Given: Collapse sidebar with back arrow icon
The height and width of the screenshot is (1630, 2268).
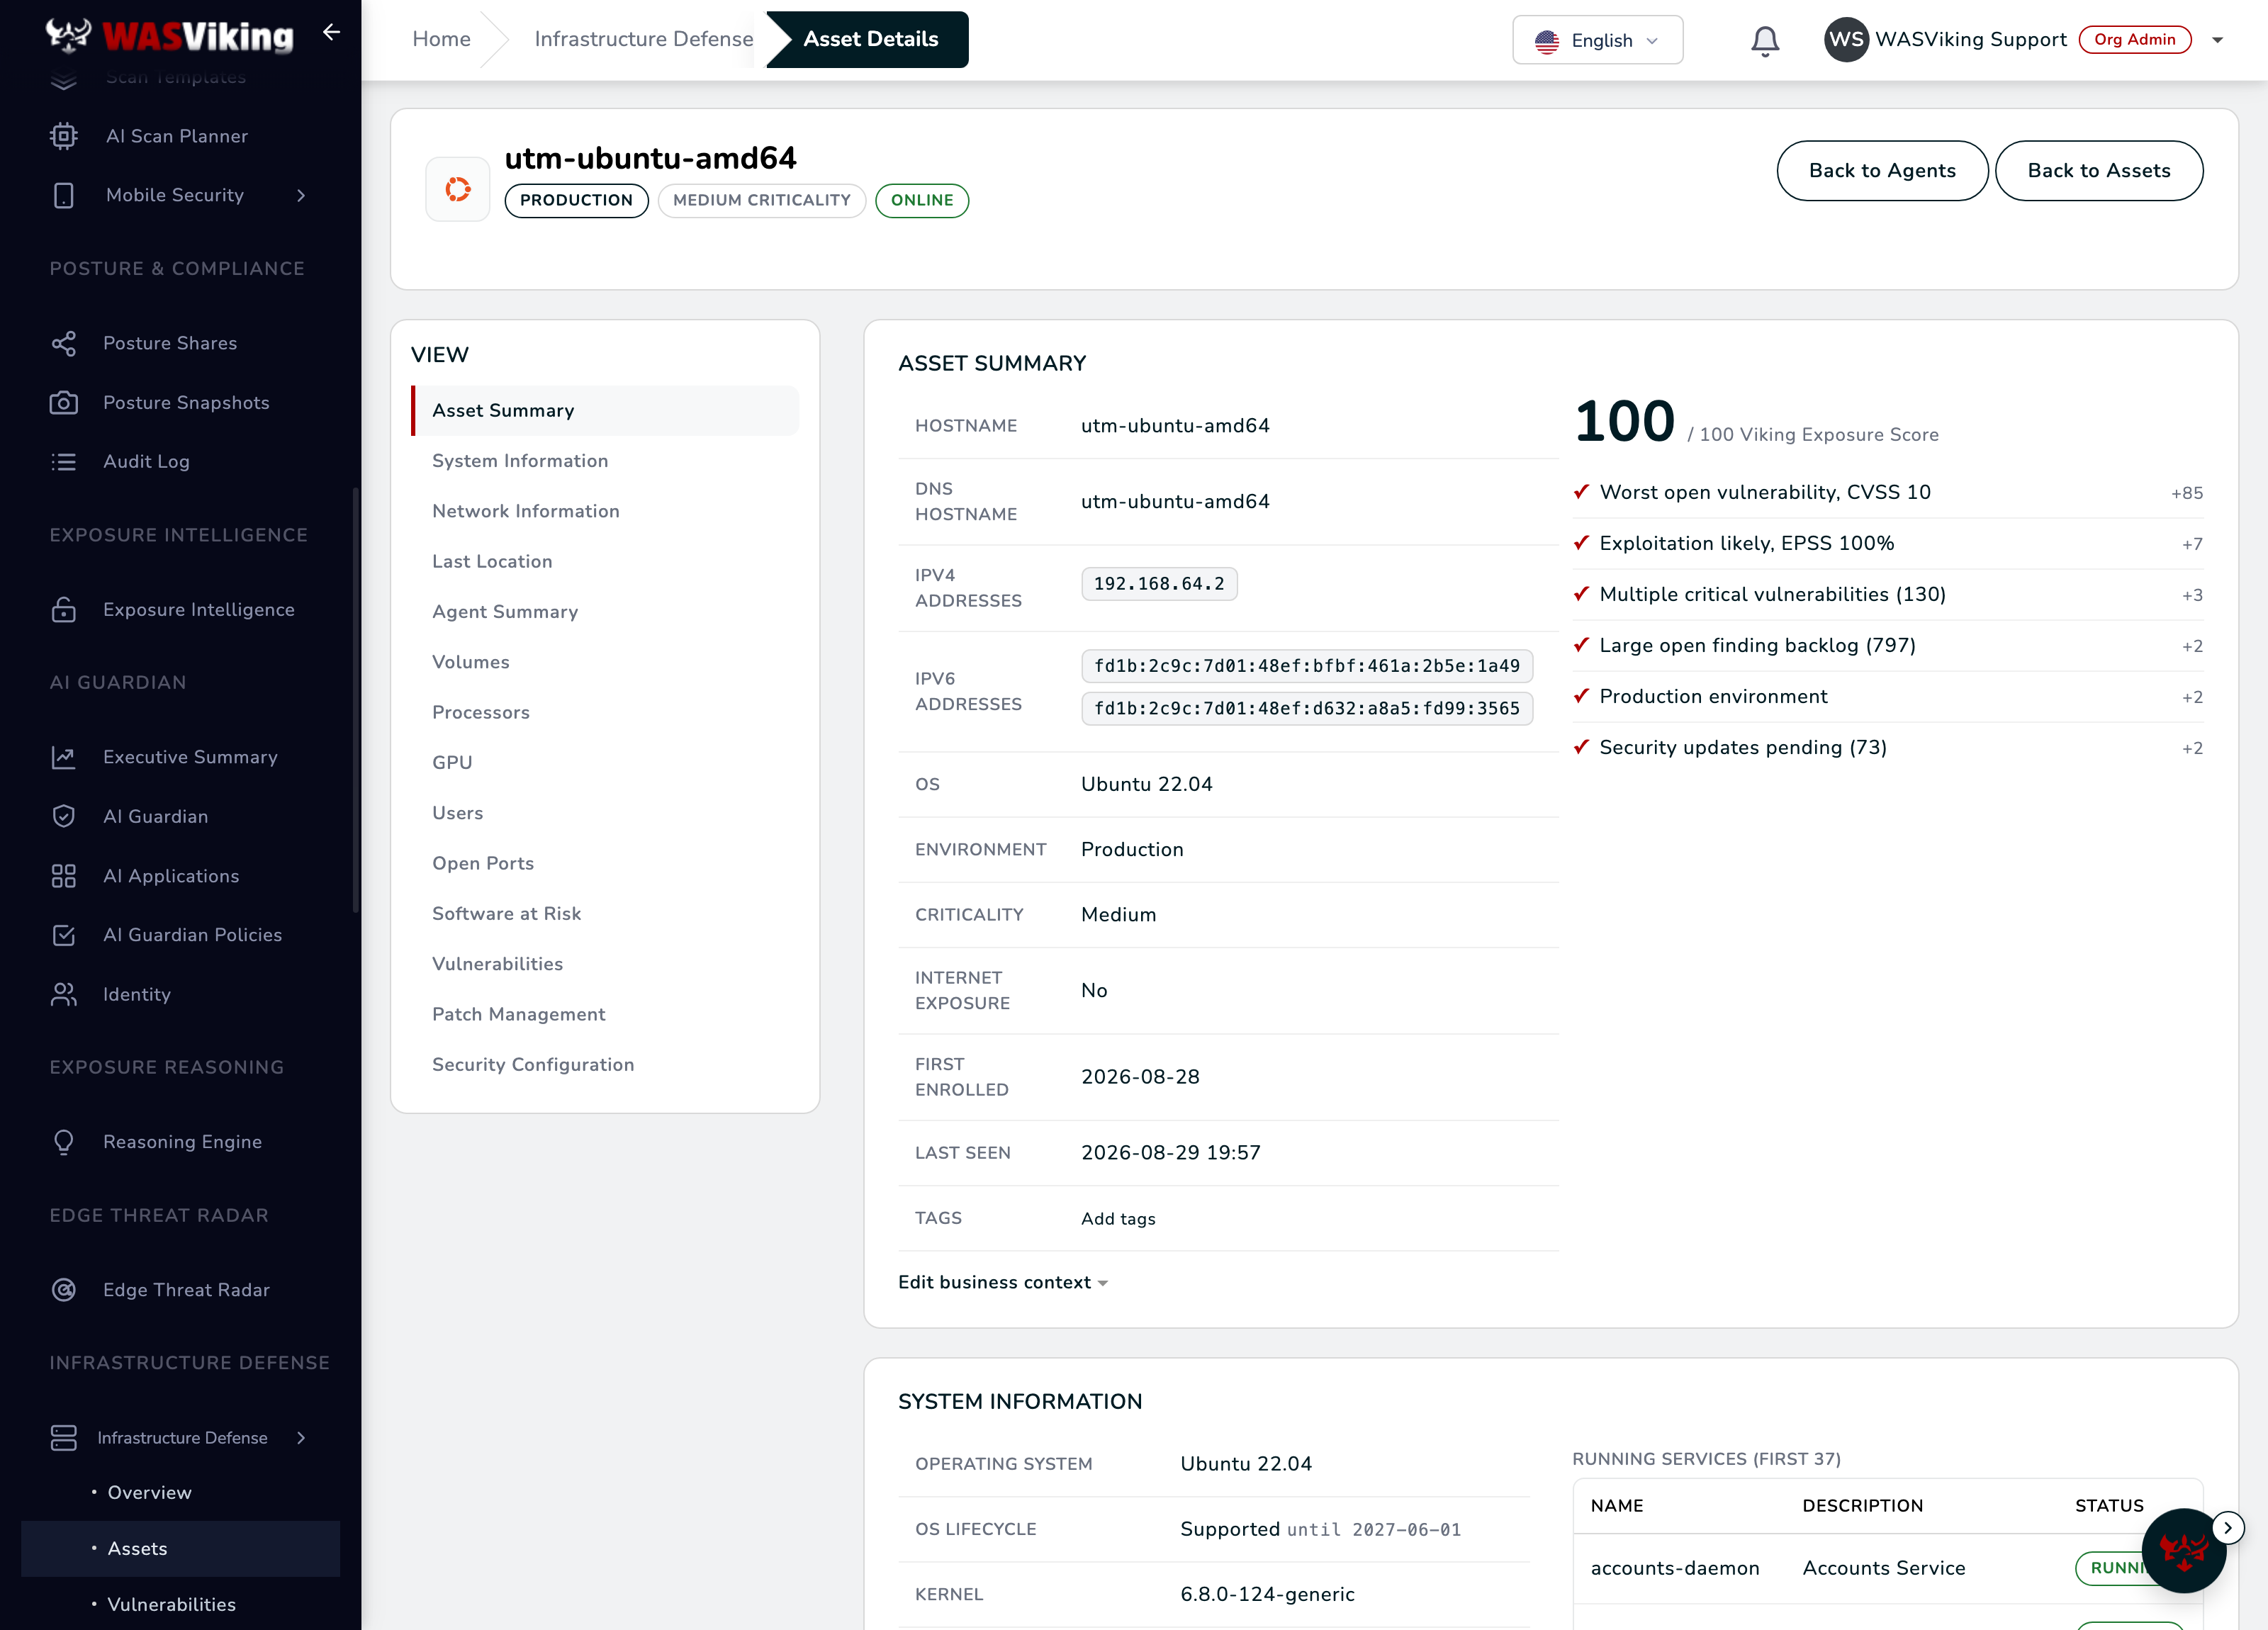Looking at the screenshot, I should coord(331,33).
